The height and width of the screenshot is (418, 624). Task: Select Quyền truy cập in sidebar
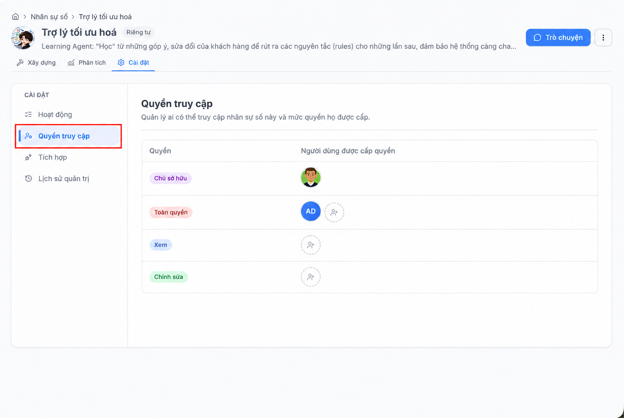(x=68, y=136)
